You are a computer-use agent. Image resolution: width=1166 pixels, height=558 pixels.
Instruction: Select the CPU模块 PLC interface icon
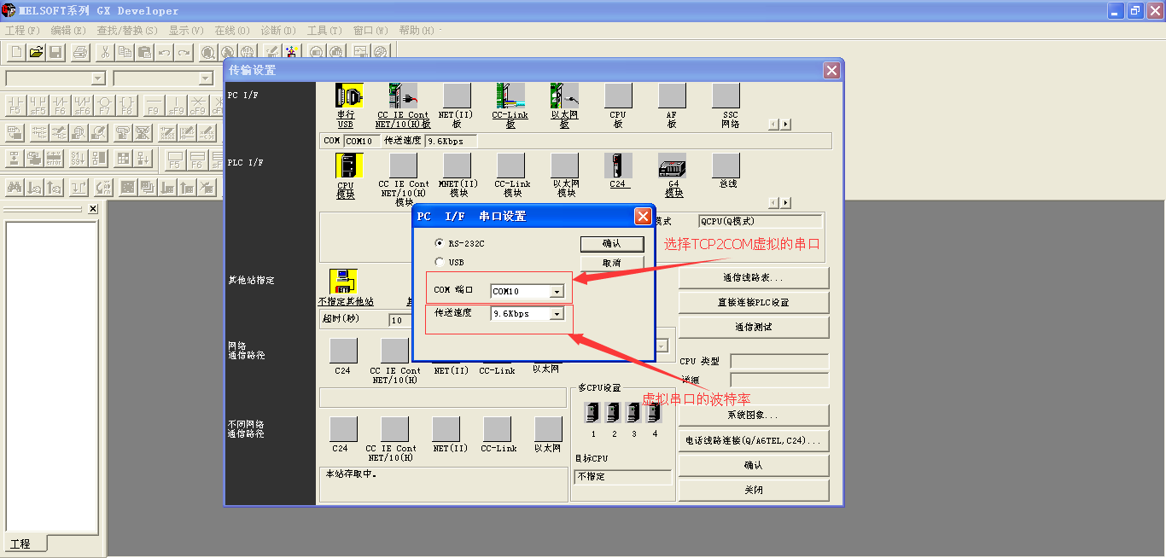pos(347,166)
